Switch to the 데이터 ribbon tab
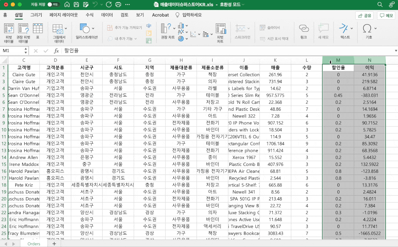Image resolution: width=398 pixels, height=247 pixels. coord(106,15)
